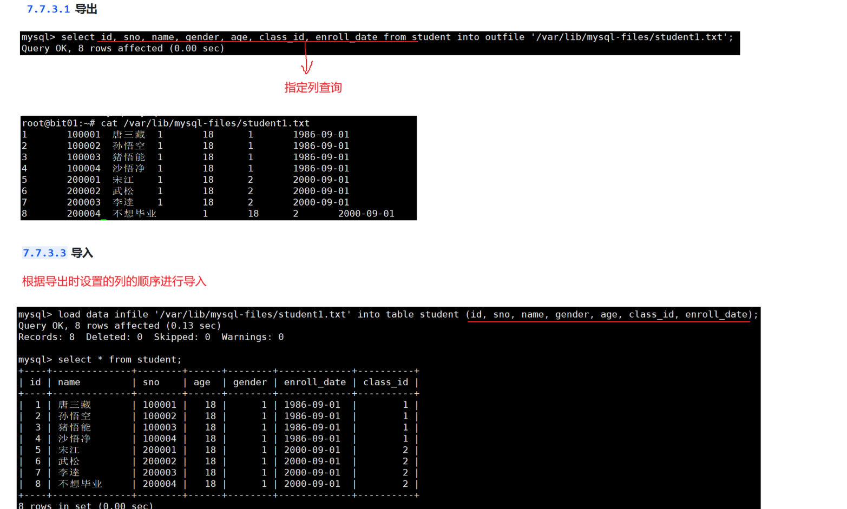
Task: Click "Query OK, 8 rows affected (0.13 sec)"
Action: tap(120, 326)
